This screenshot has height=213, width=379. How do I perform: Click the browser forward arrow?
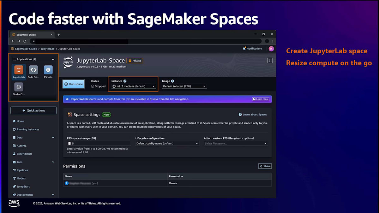[x=19, y=41]
